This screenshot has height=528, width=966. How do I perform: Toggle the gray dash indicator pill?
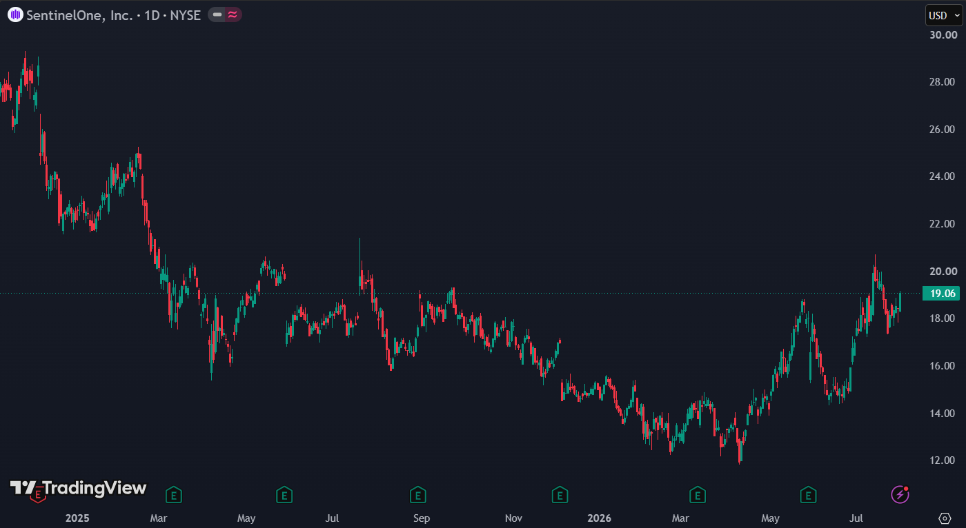[x=217, y=14]
